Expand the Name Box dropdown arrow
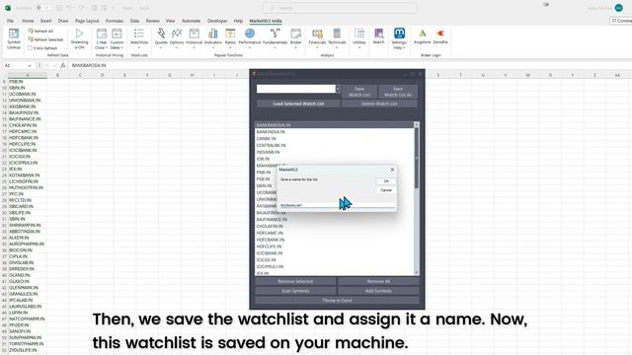 click(30, 65)
